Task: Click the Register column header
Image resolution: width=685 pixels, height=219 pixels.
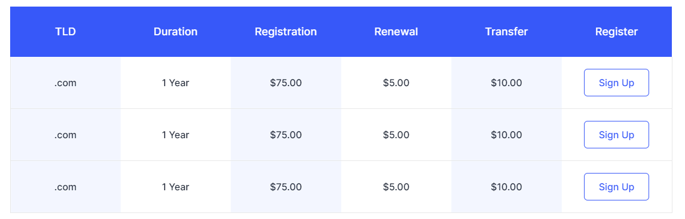Action: pyautogui.click(x=616, y=32)
